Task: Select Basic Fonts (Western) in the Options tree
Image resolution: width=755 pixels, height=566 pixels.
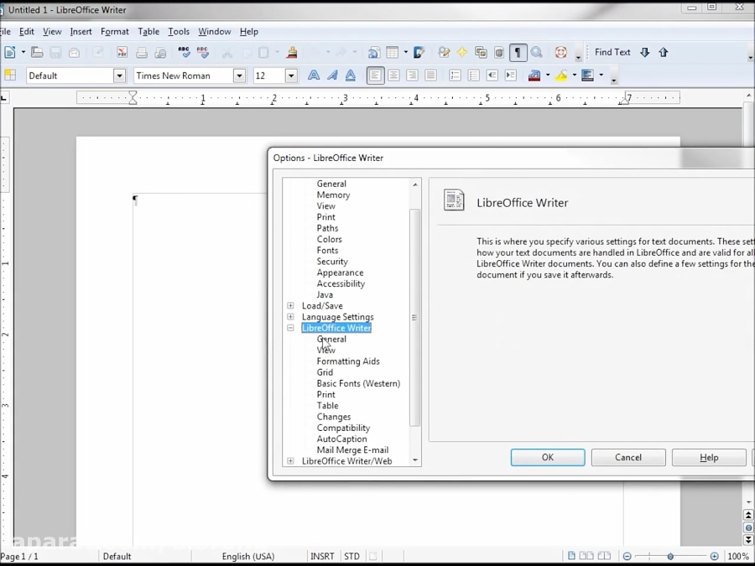Action: pyautogui.click(x=358, y=383)
